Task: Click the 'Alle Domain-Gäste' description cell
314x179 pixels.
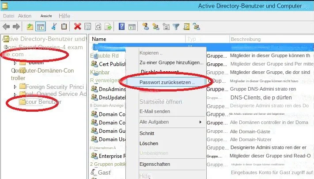Action: pos(250,132)
